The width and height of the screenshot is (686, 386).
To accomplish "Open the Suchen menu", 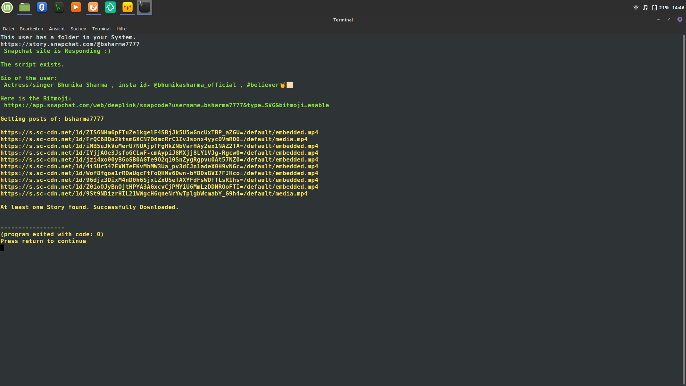I will click(x=78, y=29).
